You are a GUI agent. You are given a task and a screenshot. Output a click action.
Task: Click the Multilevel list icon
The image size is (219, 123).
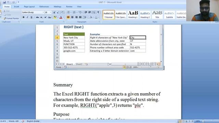pos(80,12)
